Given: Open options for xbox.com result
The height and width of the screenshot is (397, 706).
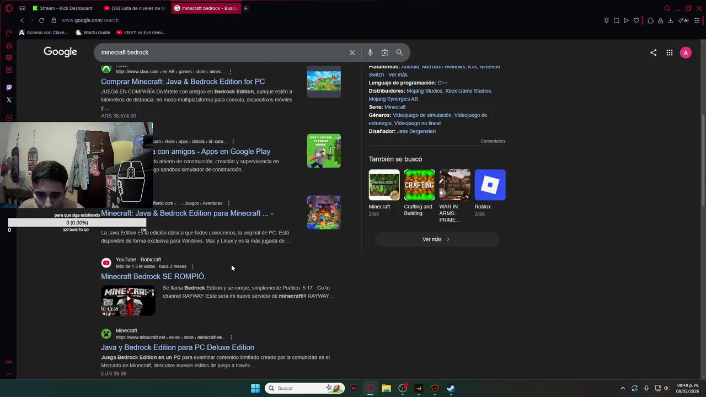Looking at the screenshot, I should (230, 72).
